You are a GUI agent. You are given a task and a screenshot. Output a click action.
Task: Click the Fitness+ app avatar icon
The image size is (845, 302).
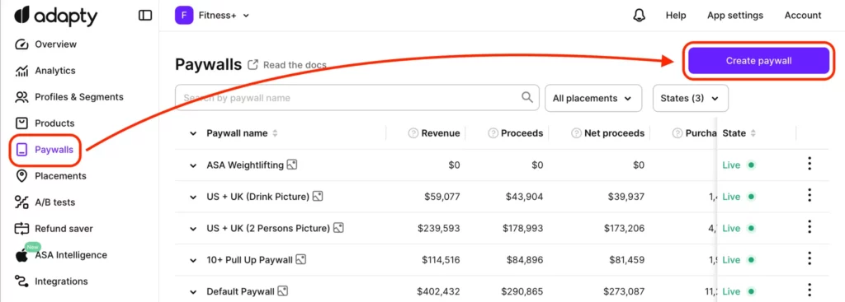coord(184,15)
